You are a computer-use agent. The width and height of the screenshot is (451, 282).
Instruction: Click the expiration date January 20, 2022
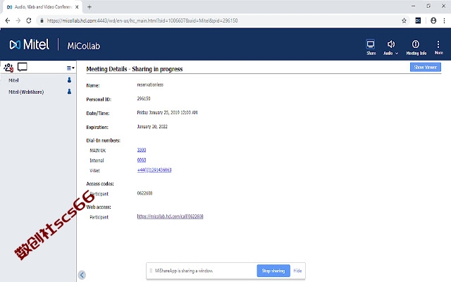(x=152, y=127)
